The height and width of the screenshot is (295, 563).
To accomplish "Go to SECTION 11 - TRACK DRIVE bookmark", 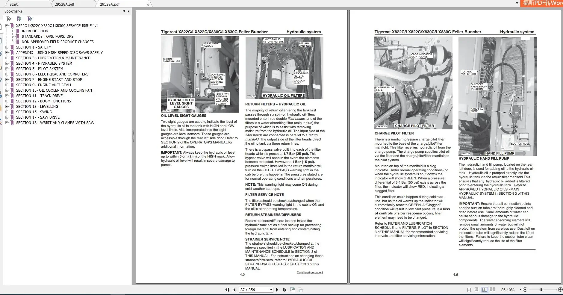I will pos(39,96).
